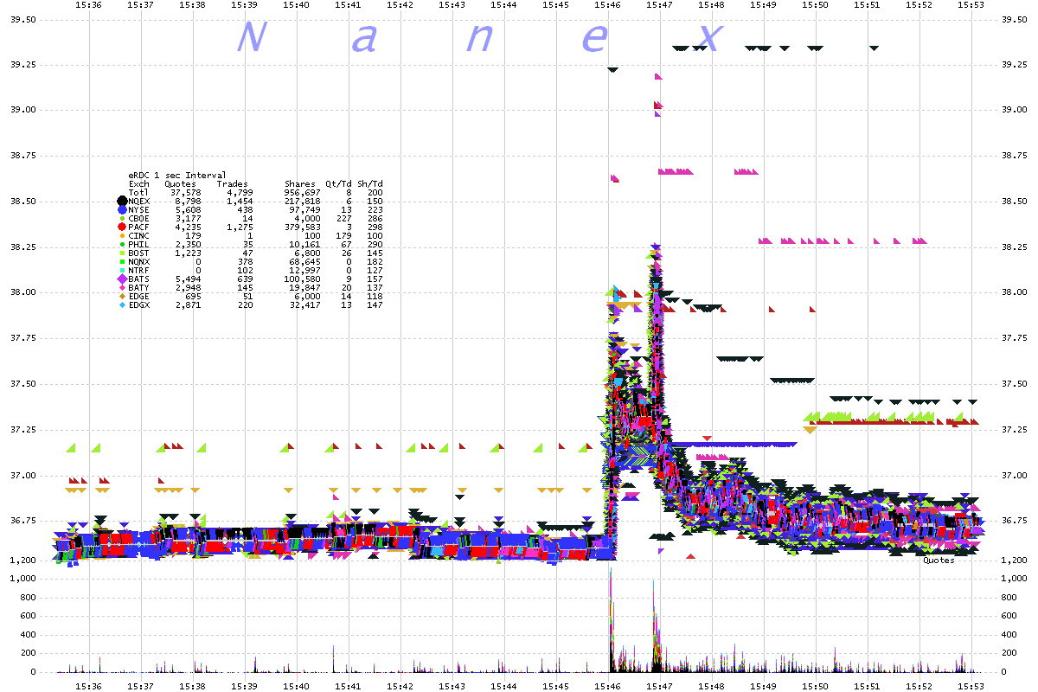Viewport: 1038px width, 692px height.
Task: Click the 'eRDC 1 sec Interval' title text
Action: [x=176, y=175]
